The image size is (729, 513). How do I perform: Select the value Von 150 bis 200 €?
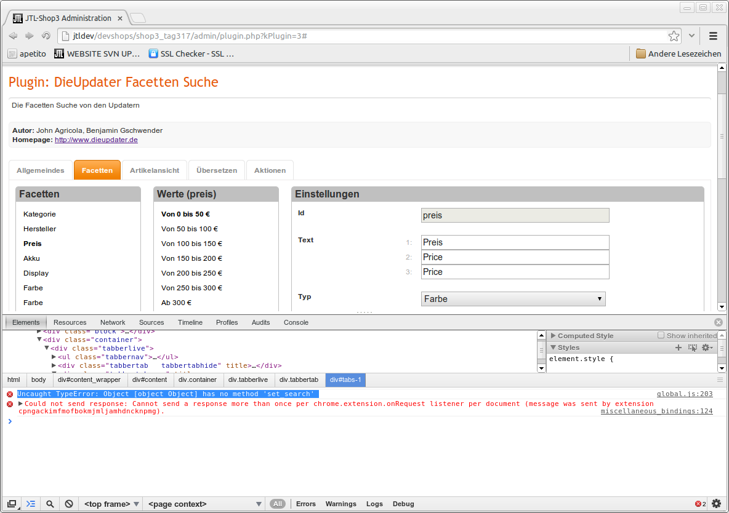click(191, 258)
